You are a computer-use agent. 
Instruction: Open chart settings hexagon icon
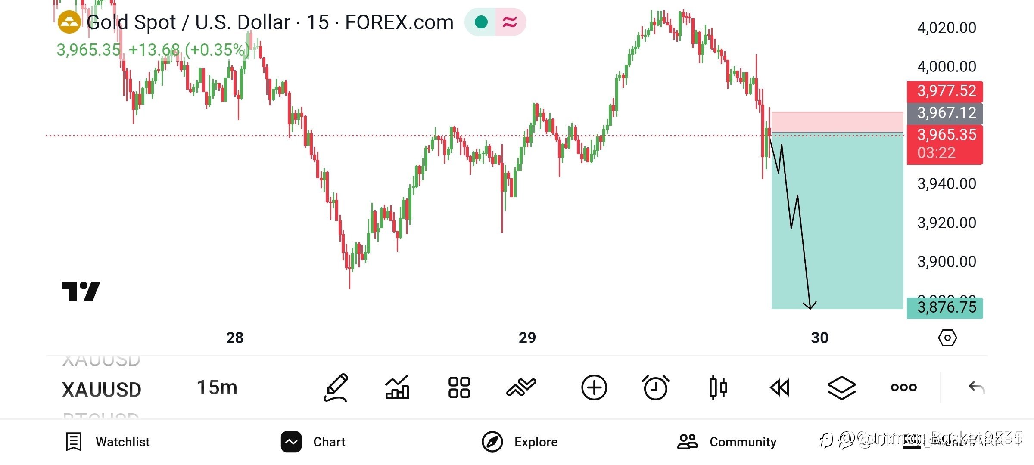pyautogui.click(x=947, y=338)
